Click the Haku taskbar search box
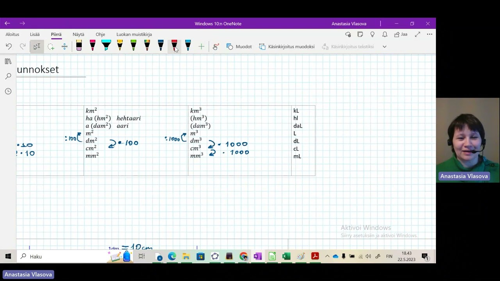This screenshot has height=281, width=500. pos(62,256)
